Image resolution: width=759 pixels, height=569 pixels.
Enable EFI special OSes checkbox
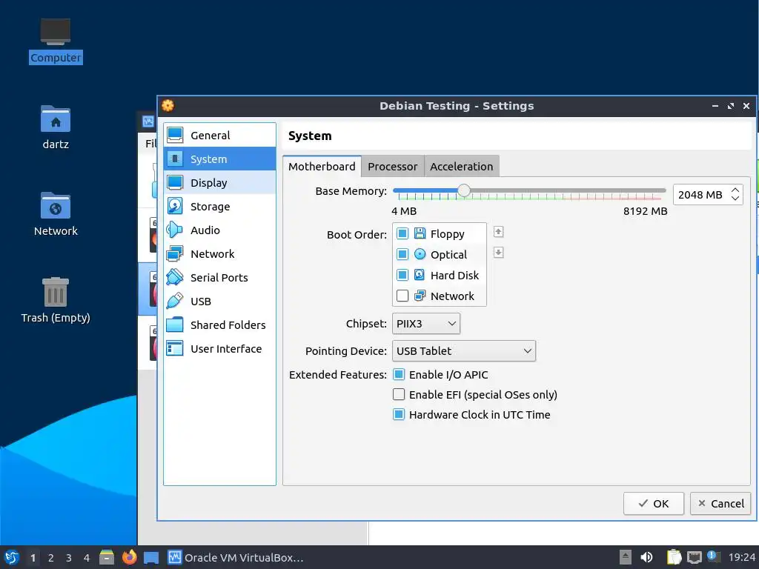[x=398, y=394]
